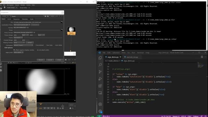Click the File path input field in Read1
This screenshot has height=117, width=208.
37,22
